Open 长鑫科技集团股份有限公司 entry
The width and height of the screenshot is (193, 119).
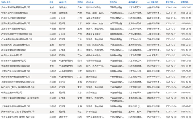click(x=20, y=98)
